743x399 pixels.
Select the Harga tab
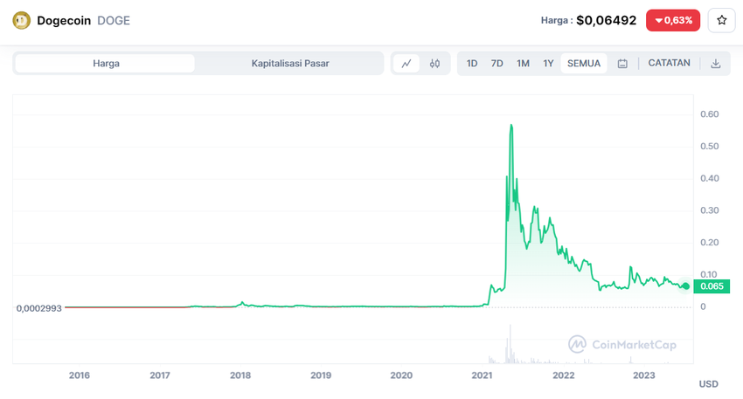click(x=105, y=64)
